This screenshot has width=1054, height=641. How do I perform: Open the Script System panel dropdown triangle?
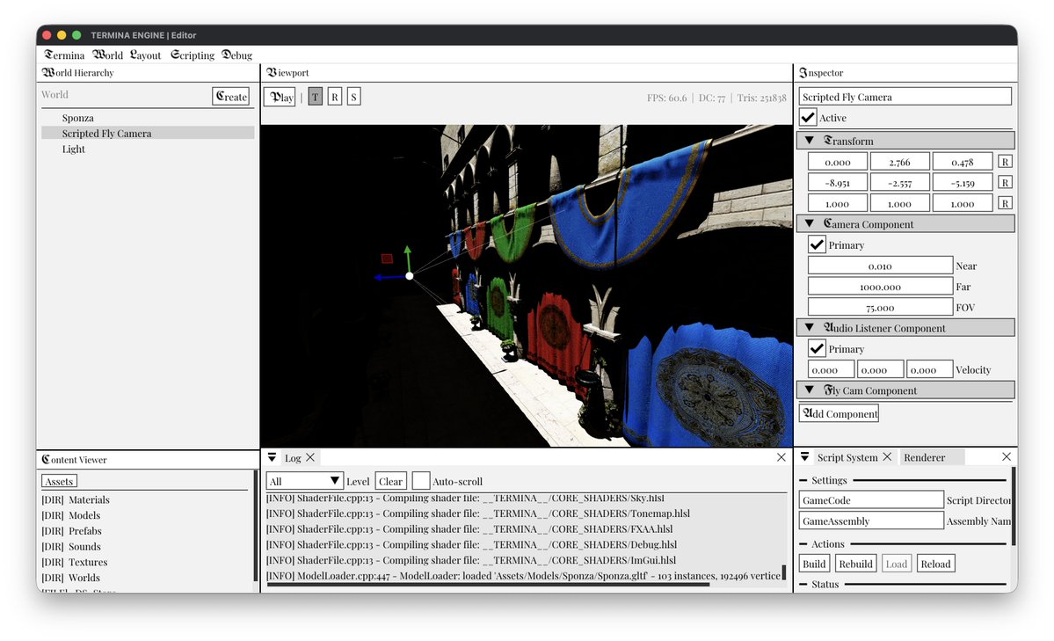coord(804,456)
